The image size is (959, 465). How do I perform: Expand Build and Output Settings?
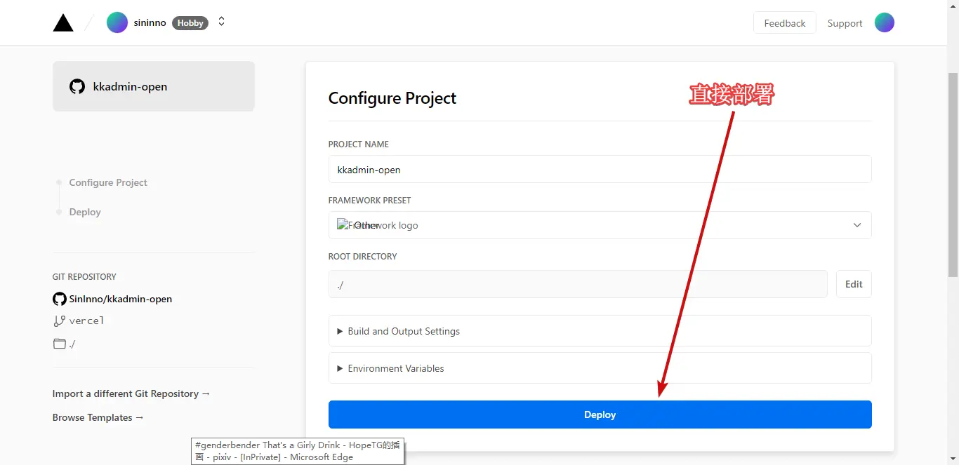pos(600,331)
